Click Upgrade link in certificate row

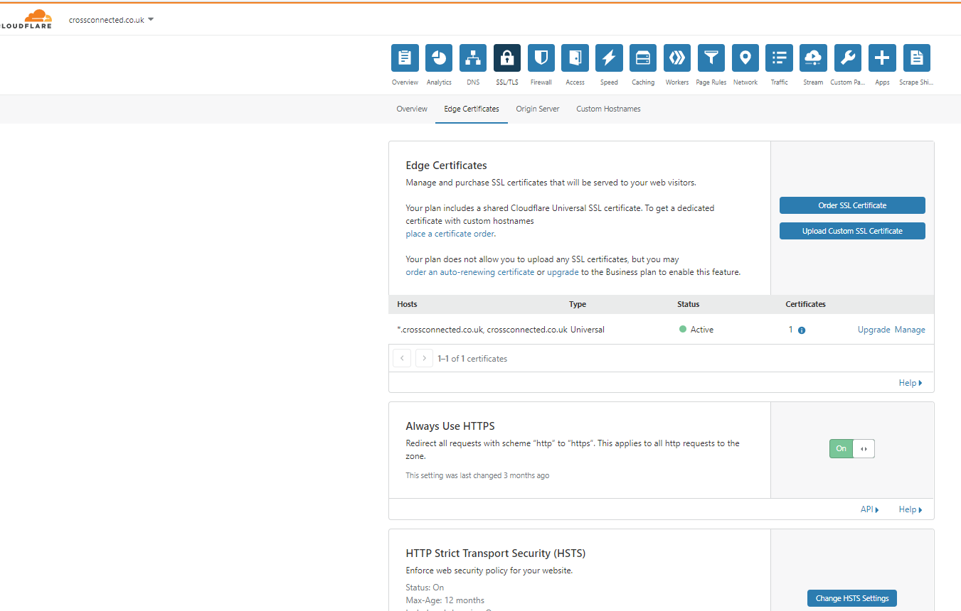click(x=874, y=330)
